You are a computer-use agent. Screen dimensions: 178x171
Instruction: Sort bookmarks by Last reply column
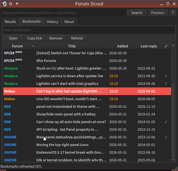149,46
